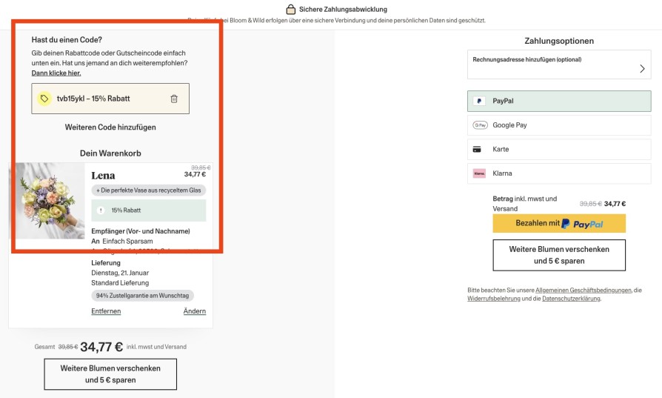Image resolution: width=662 pixels, height=398 pixels.
Task: Click Ändern to edit the order
Action: pos(195,311)
